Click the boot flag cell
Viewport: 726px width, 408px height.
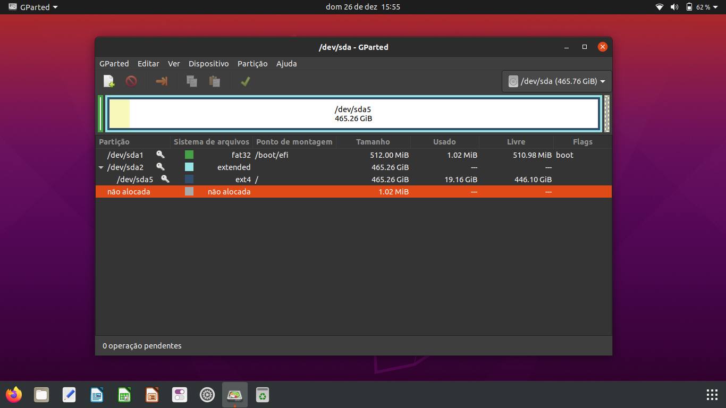point(565,155)
